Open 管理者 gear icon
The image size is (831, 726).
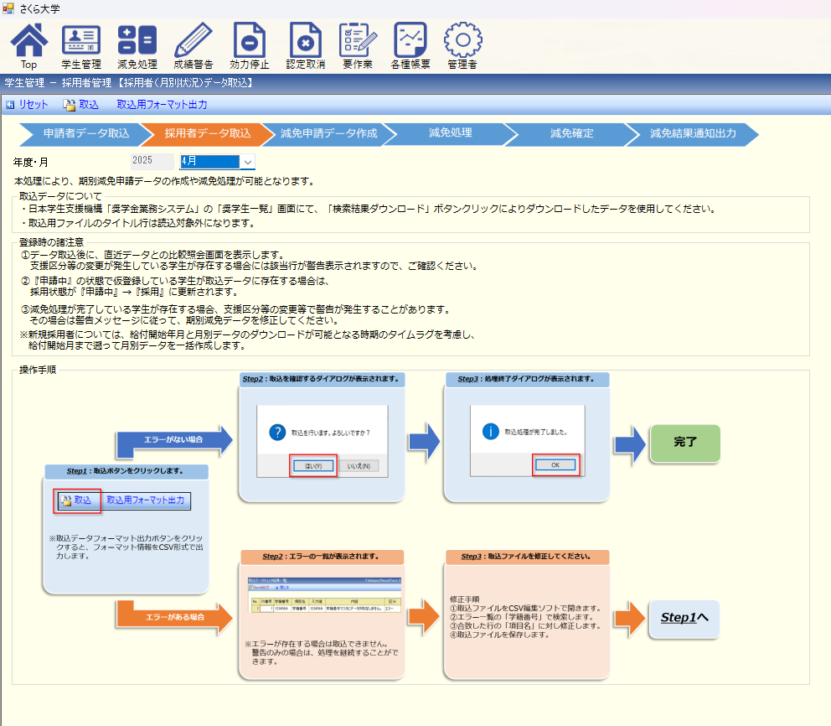point(462,46)
